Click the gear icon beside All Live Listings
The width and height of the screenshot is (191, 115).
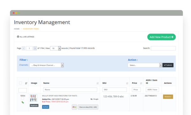click(x=18, y=37)
